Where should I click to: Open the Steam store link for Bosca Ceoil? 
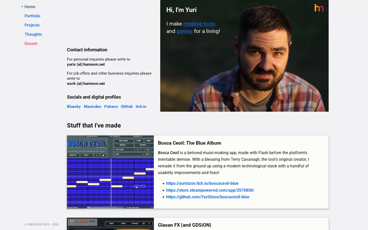point(210,190)
